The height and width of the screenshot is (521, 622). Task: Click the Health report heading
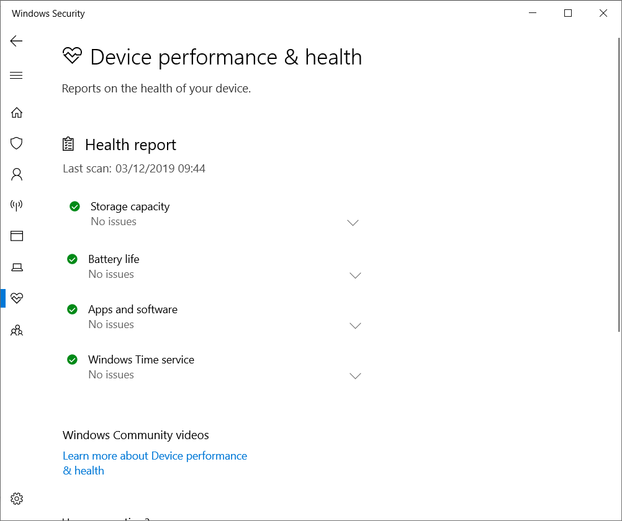[x=130, y=145]
